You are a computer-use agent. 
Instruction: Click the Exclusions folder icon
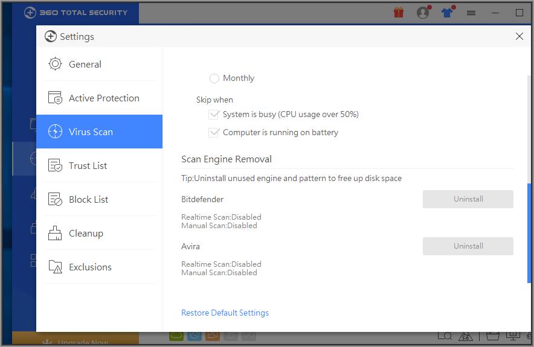(x=55, y=267)
